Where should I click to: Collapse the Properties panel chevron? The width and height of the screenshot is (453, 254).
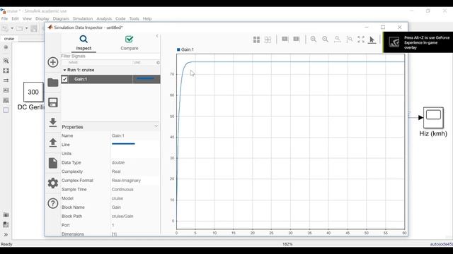coord(156,126)
